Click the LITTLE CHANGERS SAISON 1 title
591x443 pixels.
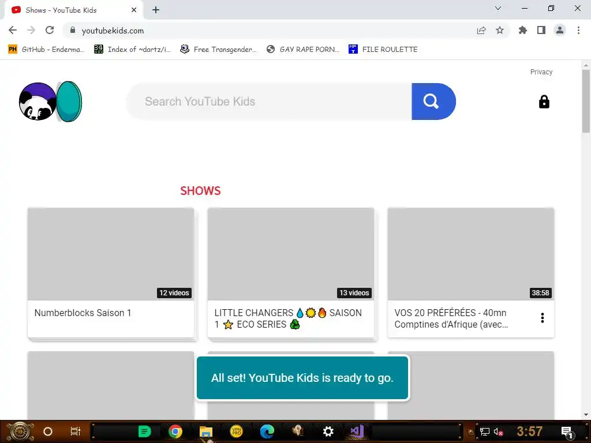[288, 318]
